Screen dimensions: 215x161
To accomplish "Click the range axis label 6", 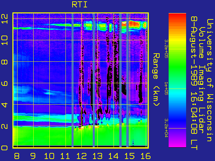I will click(x=4, y=83).
